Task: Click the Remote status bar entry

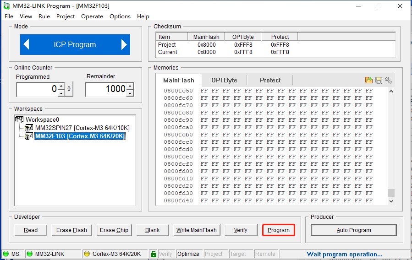Action: [x=265, y=254]
